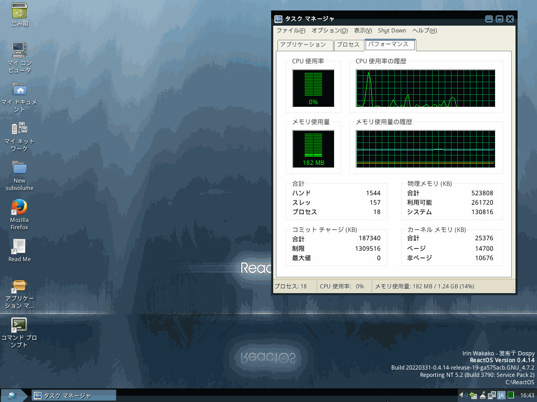Image resolution: width=537 pixels, height=402 pixels.
Task: Click the 利用可能 value 261720
Action: (x=482, y=203)
